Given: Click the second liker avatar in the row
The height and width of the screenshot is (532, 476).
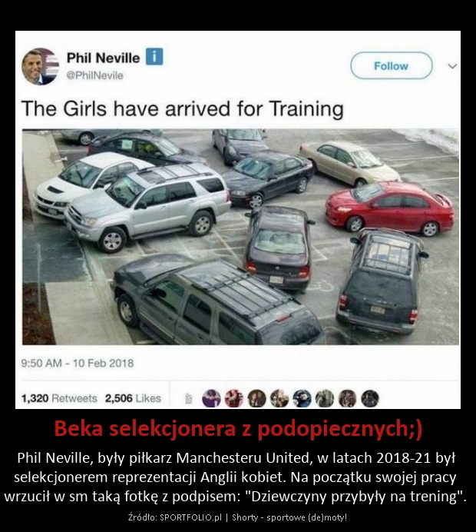Looking at the screenshot, I should tap(234, 398).
